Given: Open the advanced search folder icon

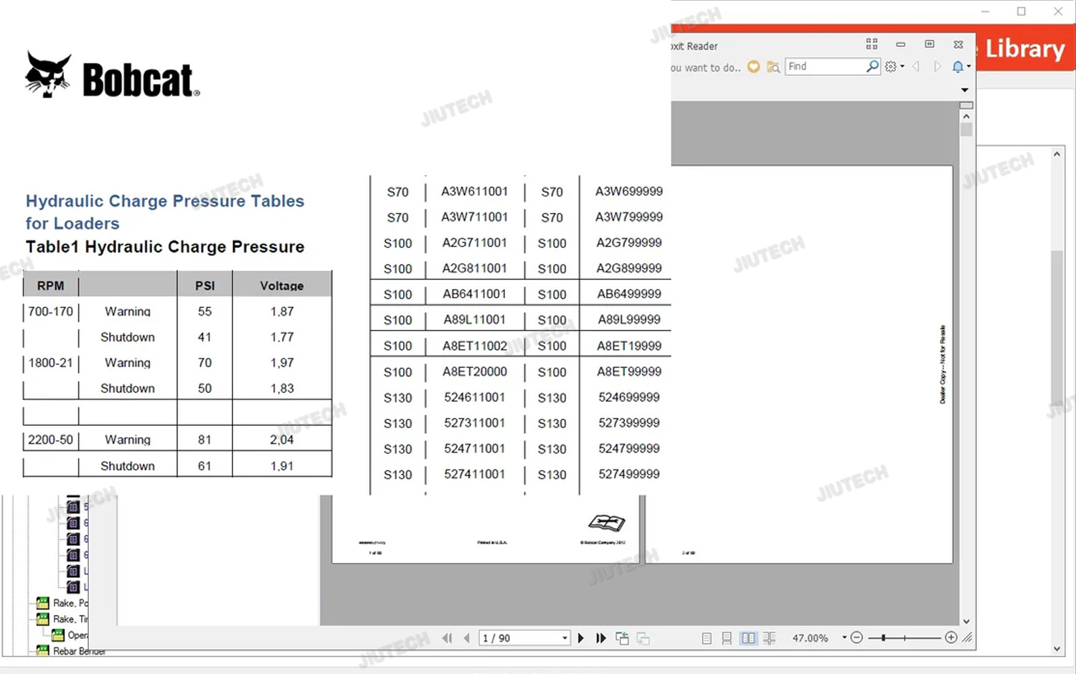Looking at the screenshot, I should (x=773, y=67).
